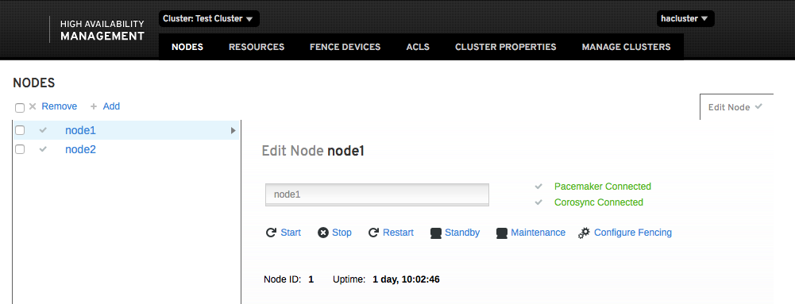The image size is (795, 304).
Task: Open the hacluster user dropdown
Action: tap(685, 19)
